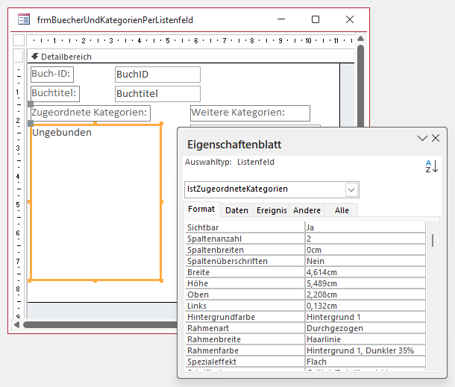Click the property sheet vertical scrollbar
This screenshot has width=455, height=387.
pos(433,240)
